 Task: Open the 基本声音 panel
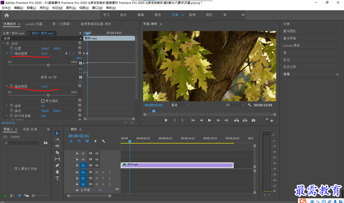(290, 39)
